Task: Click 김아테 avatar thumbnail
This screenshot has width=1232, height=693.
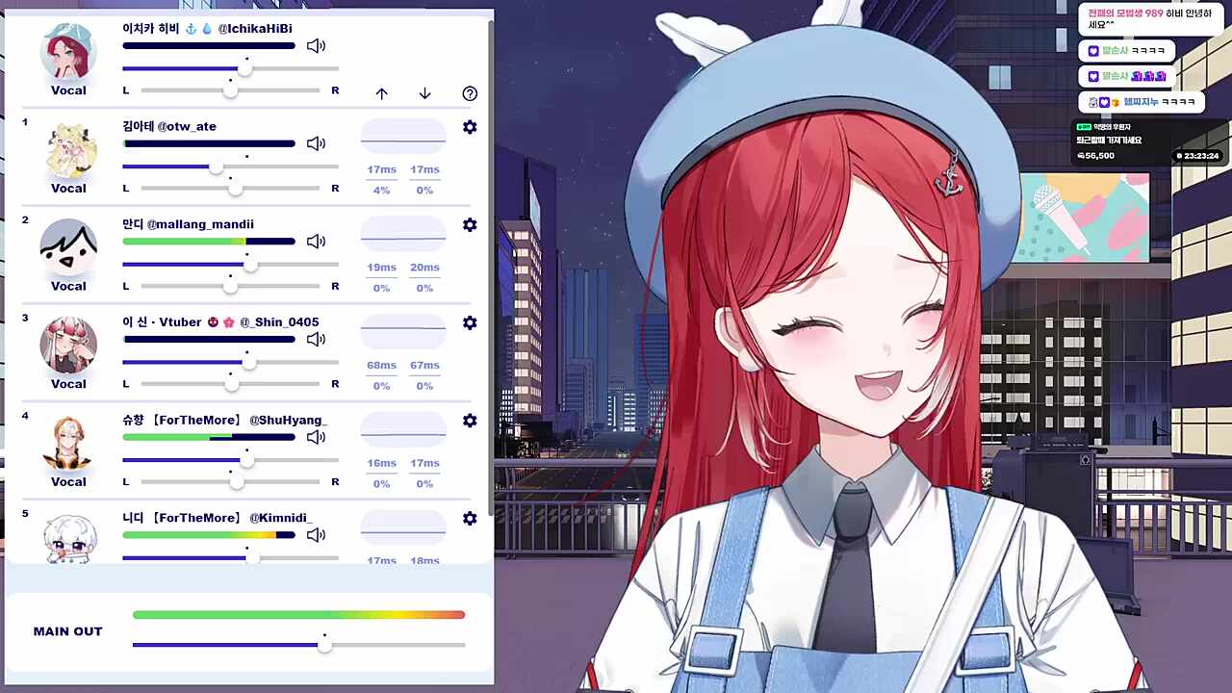Action: (68, 149)
